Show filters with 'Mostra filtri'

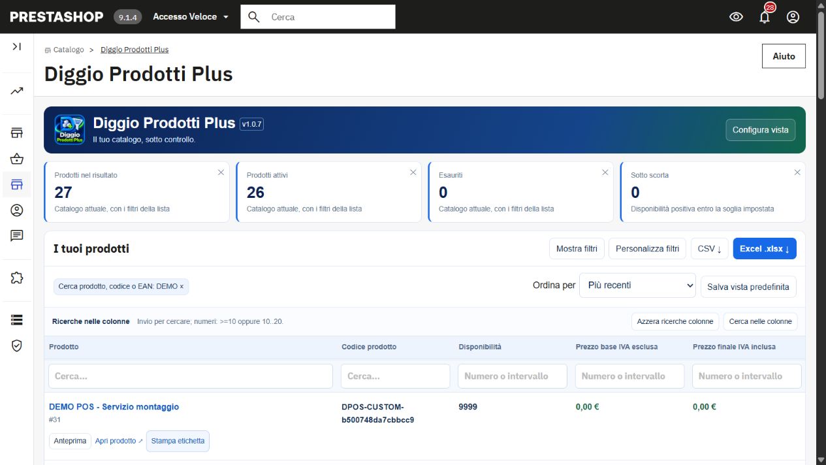click(x=577, y=249)
